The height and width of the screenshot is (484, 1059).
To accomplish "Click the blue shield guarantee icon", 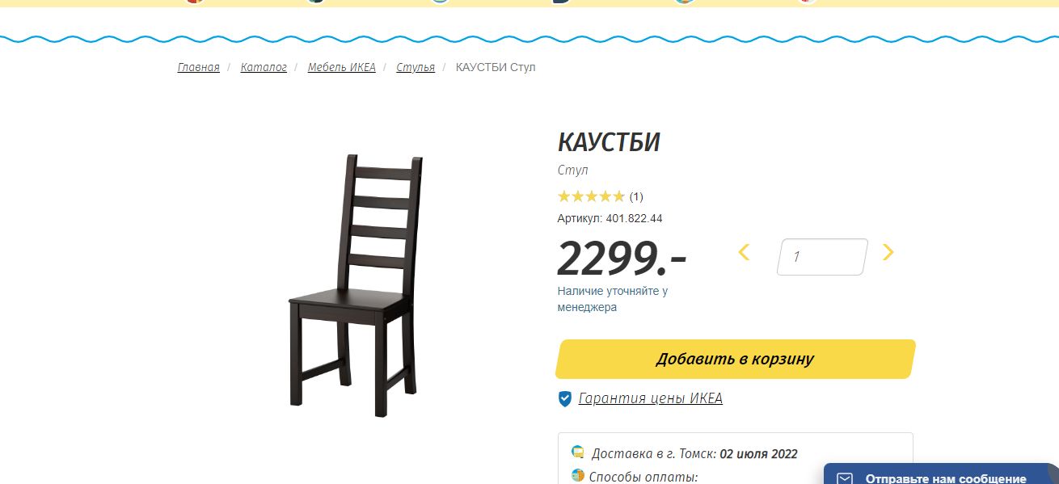I will click(565, 398).
